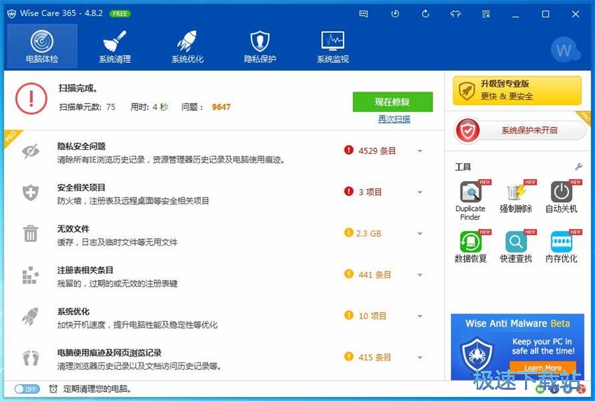Expand the 无效文件 row arrow
Viewport: 595px width, 401px height.
coord(420,234)
